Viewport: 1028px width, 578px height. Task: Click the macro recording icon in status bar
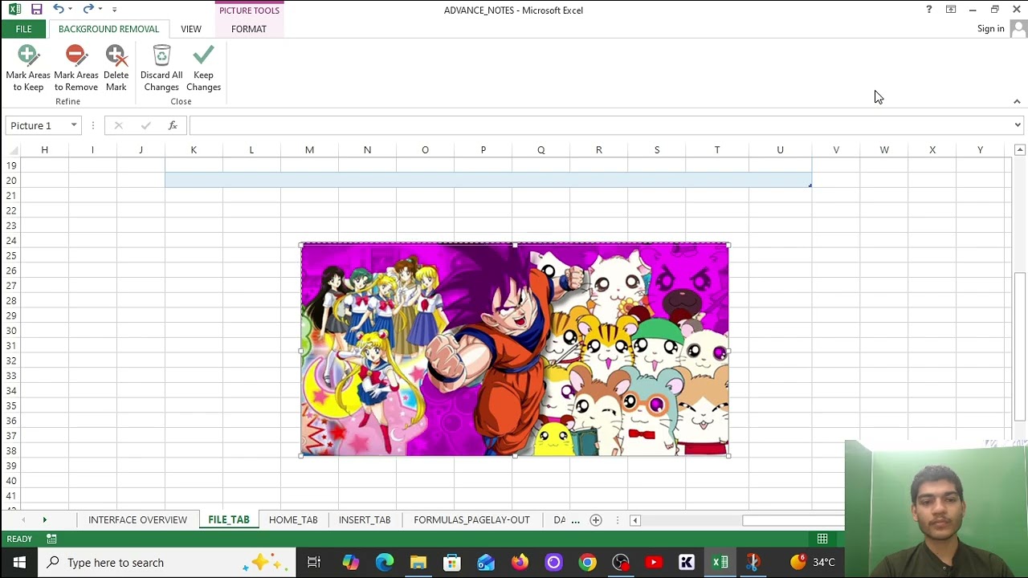(x=51, y=539)
